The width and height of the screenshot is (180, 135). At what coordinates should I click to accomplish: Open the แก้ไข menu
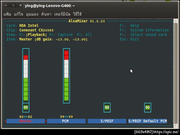click(19, 14)
